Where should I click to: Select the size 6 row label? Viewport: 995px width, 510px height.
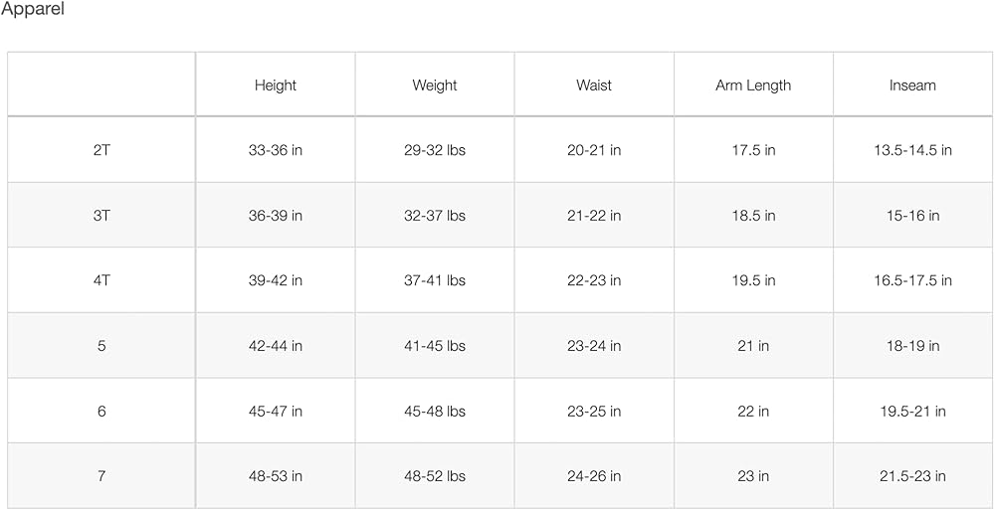click(101, 411)
